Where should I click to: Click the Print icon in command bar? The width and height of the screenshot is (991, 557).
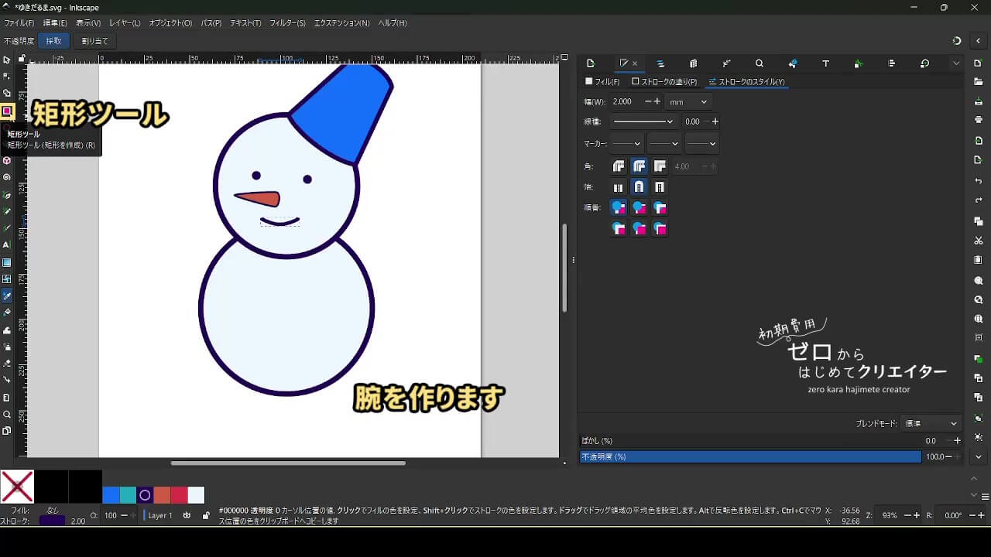pyautogui.click(x=979, y=120)
